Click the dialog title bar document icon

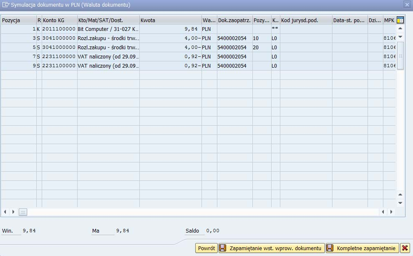(5, 5)
